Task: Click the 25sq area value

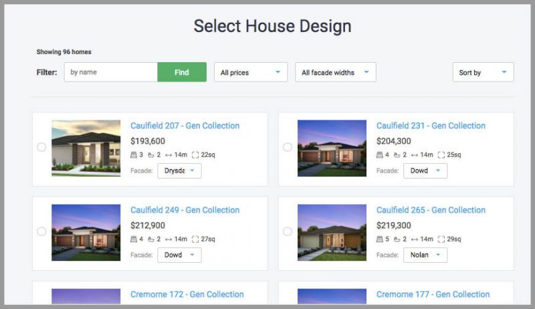Action: tap(454, 155)
